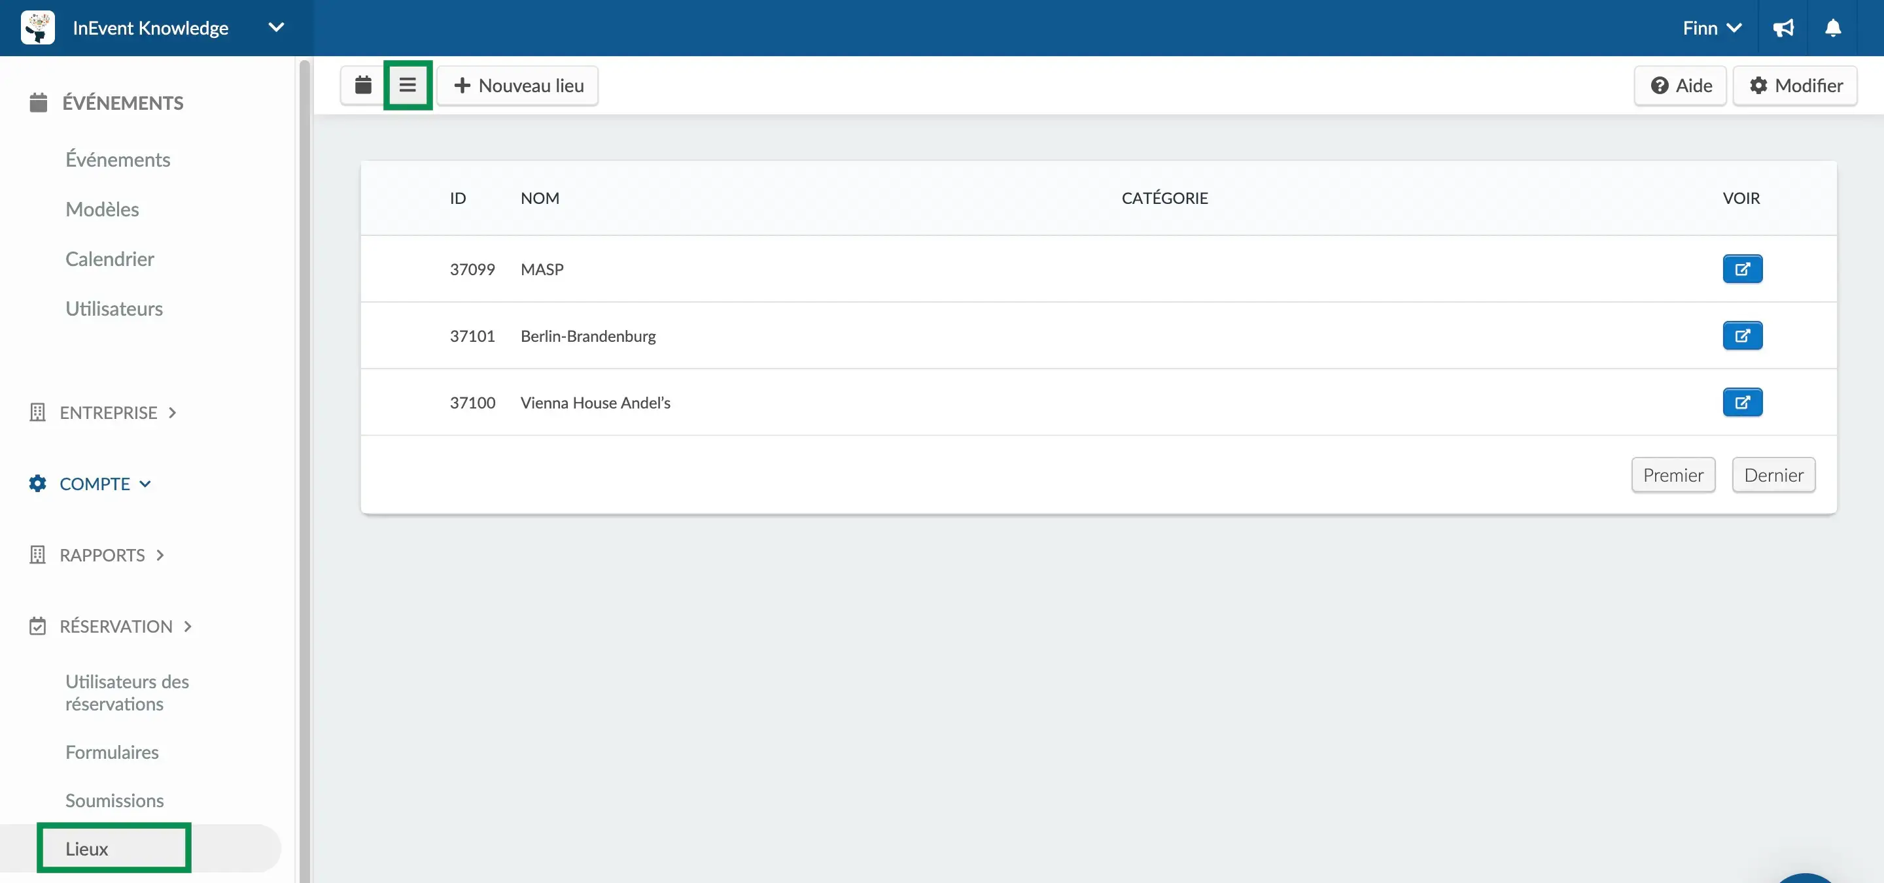This screenshot has height=883, width=1884.
Task: Click the Dernier pagination button
Action: 1773,475
